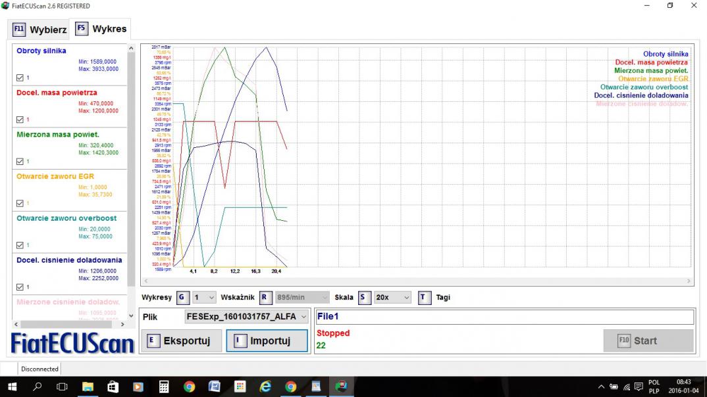Open Internet Explorer from the taskbar

(x=265, y=386)
